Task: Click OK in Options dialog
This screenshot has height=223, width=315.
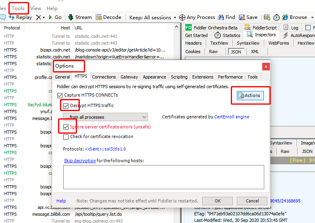Action: point(218,201)
